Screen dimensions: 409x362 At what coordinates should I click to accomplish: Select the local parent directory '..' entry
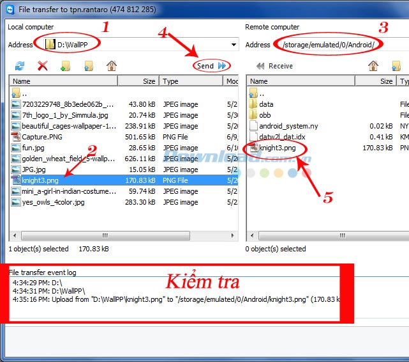19,93
